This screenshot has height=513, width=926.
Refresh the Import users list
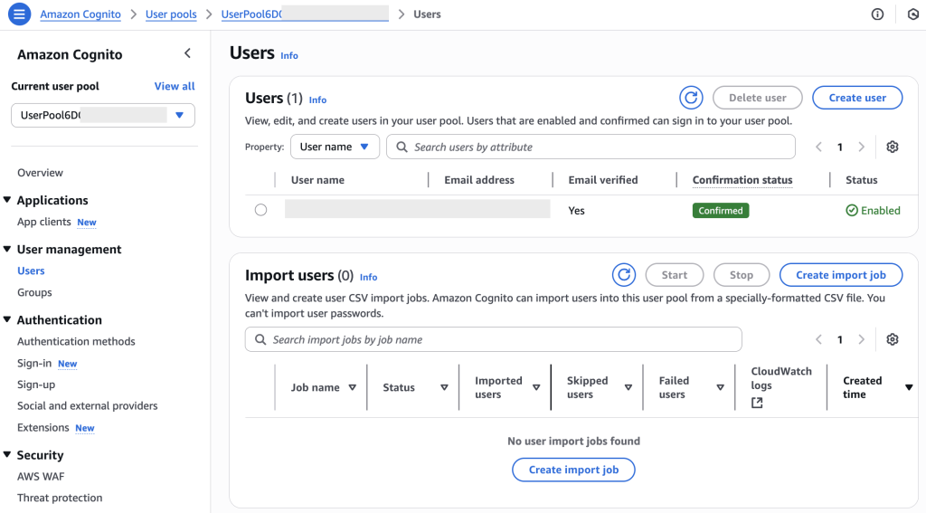click(x=624, y=275)
